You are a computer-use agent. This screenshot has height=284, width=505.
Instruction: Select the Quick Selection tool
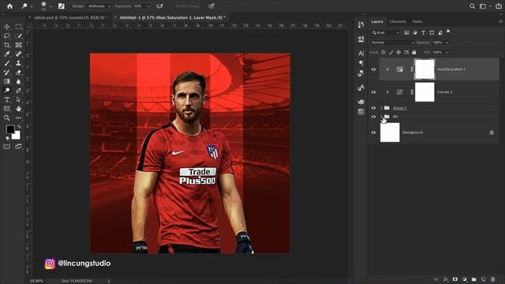pos(18,35)
